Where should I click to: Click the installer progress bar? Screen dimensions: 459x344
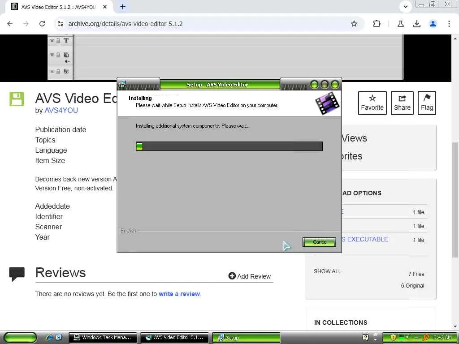229,146
